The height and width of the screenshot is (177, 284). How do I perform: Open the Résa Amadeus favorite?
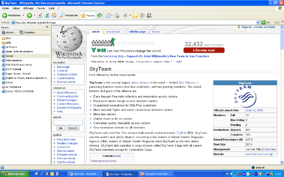coord(12,60)
